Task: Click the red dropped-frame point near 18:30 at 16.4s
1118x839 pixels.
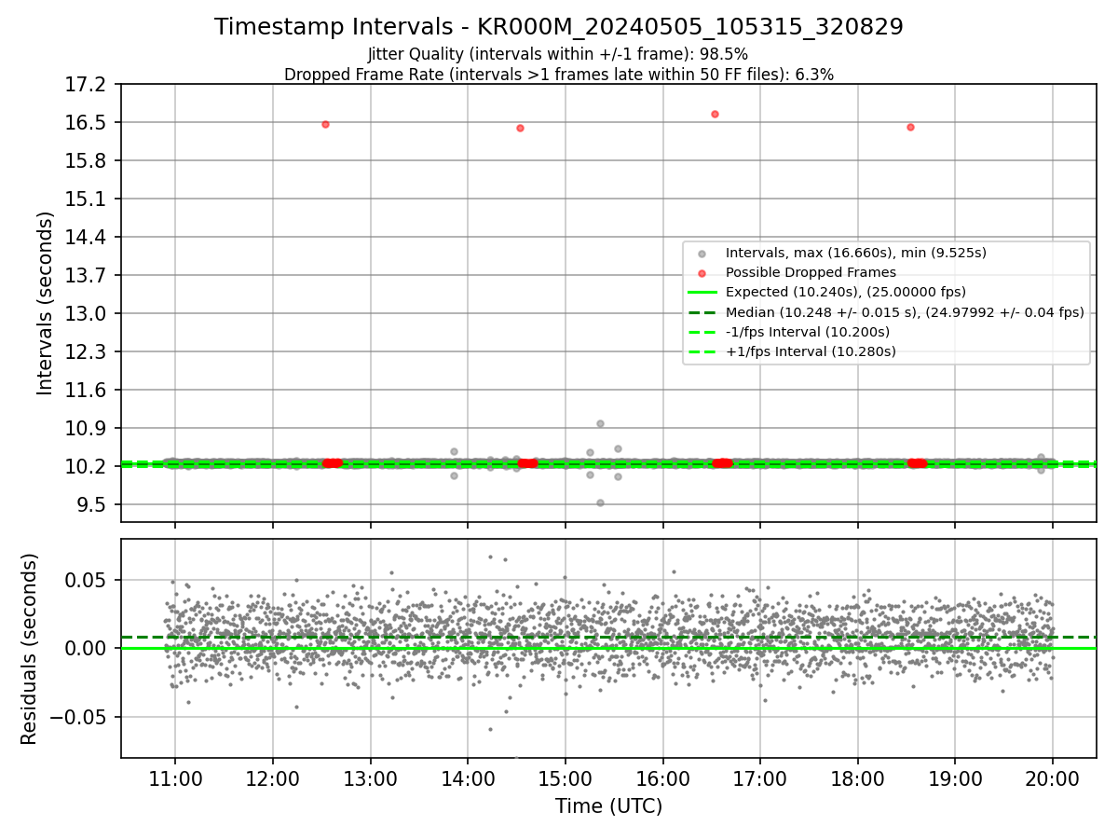Action: click(x=910, y=127)
